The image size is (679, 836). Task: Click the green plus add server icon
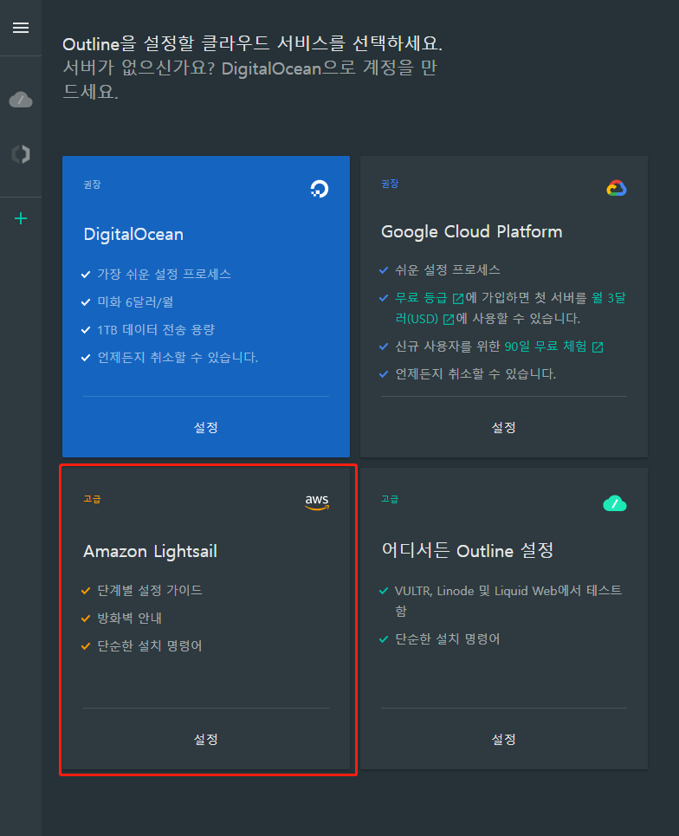pos(21,218)
